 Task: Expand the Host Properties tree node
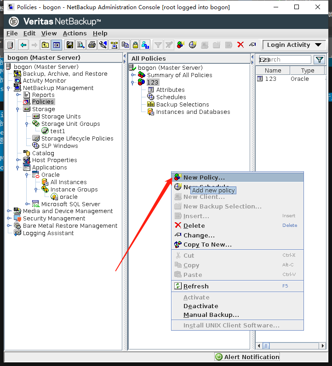[18, 160]
